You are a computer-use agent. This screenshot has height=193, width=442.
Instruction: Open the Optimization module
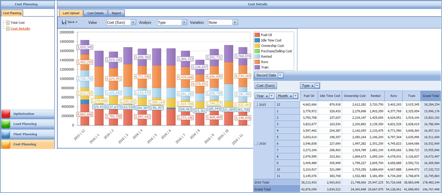tap(27, 114)
